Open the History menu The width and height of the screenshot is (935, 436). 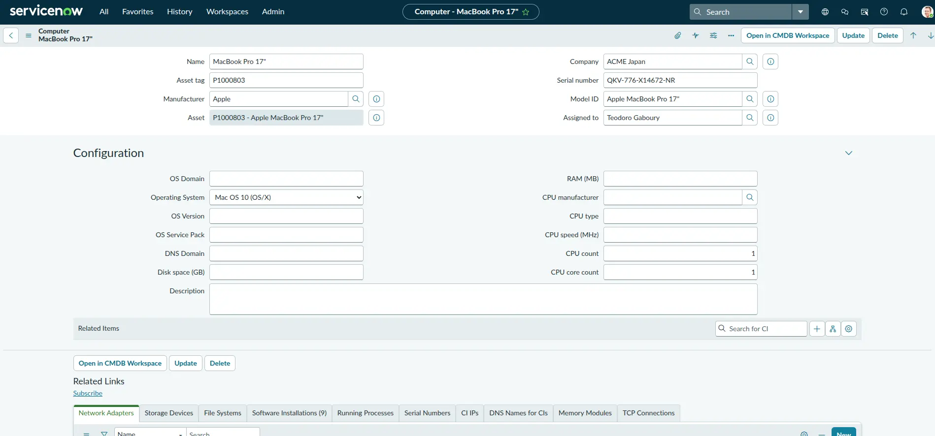179,12
